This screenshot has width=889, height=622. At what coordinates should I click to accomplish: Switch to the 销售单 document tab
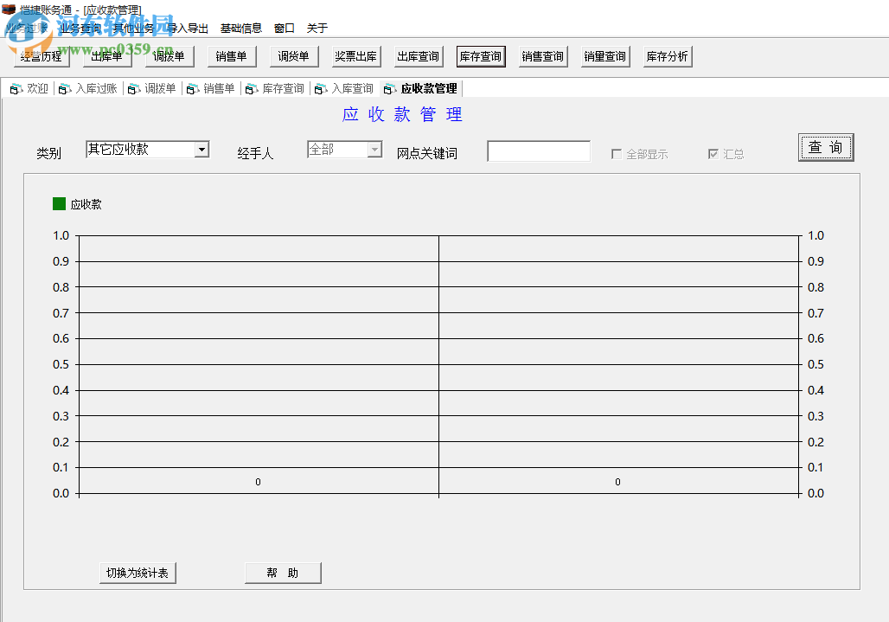[211, 89]
